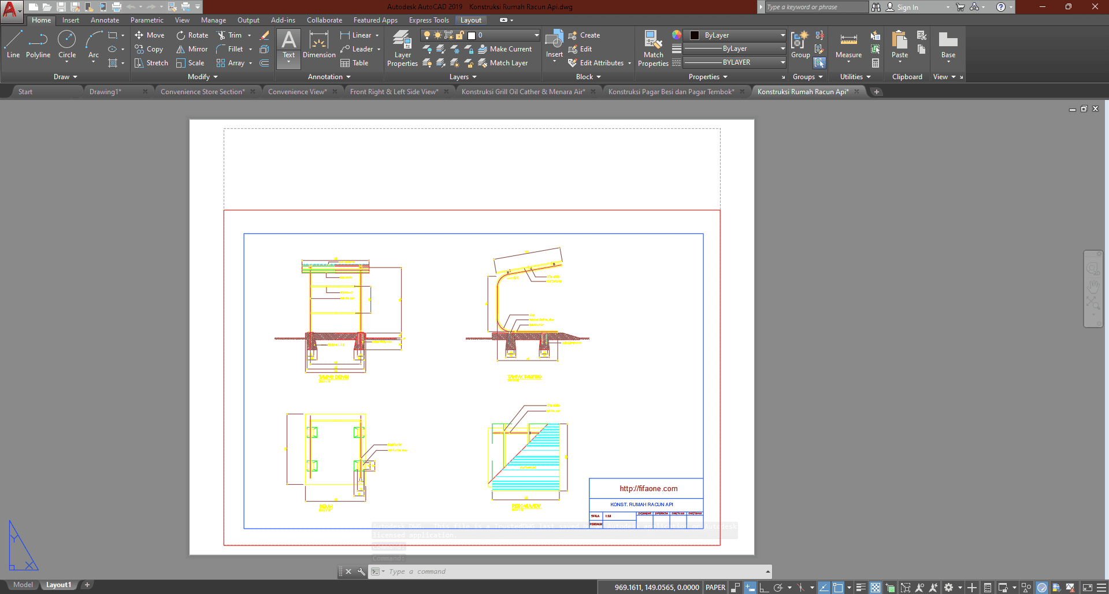The height and width of the screenshot is (594, 1109).
Task: Open the Annotate ribbon tab
Action: [x=105, y=20]
